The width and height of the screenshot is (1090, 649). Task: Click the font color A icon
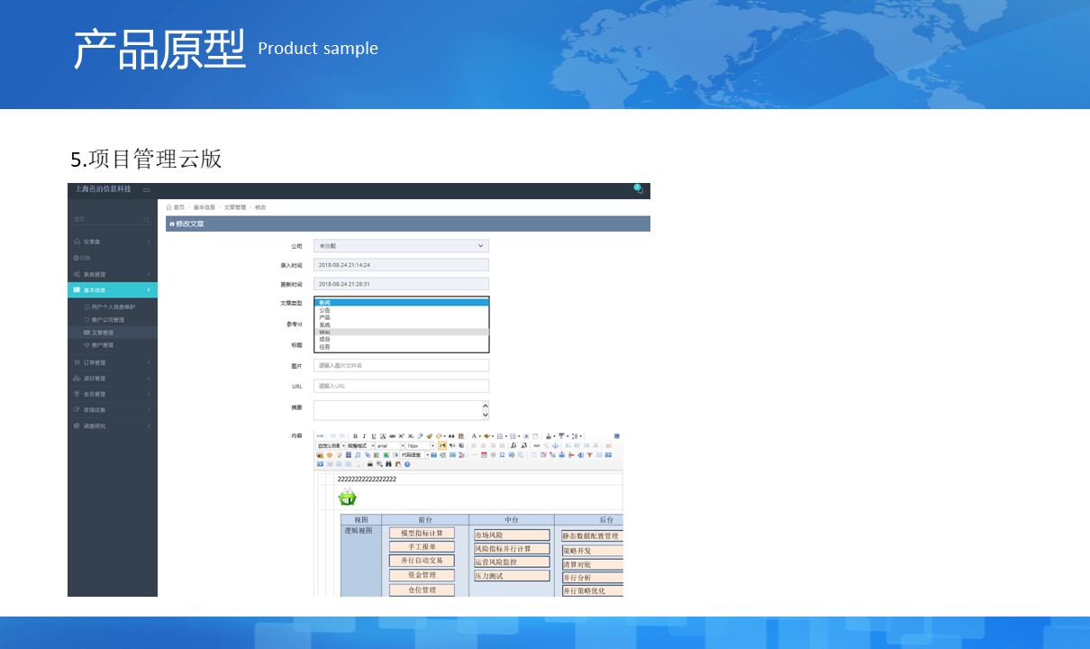(x=474, y=436)
